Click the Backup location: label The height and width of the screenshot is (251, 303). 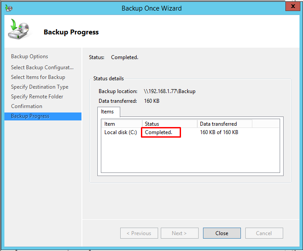118,91
